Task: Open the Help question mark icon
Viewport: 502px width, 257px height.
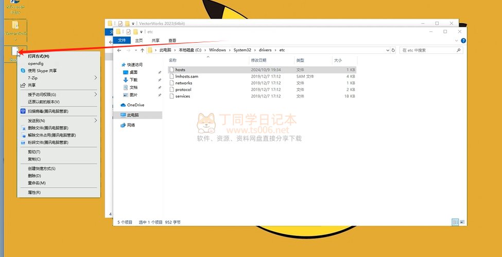Action: tap(463, 41)
